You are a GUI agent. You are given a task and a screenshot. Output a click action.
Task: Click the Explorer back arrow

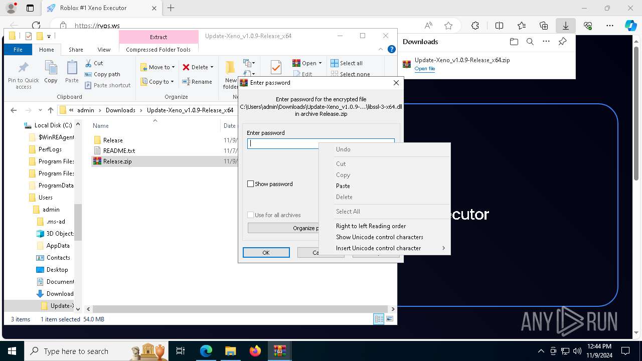[14, 110]
